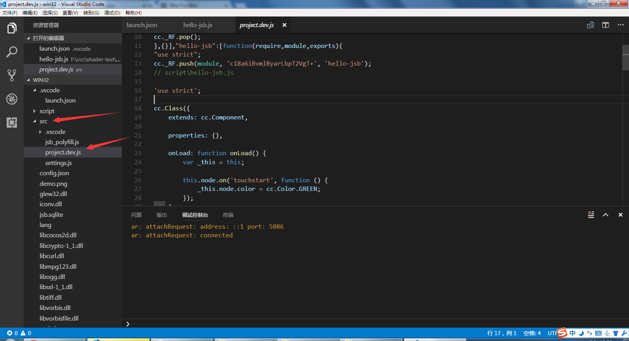This screenshot has height=341, width=629.
Task: Close the project.dev.js editor tab
Action: pyautogui.click(x=284, y=25)
